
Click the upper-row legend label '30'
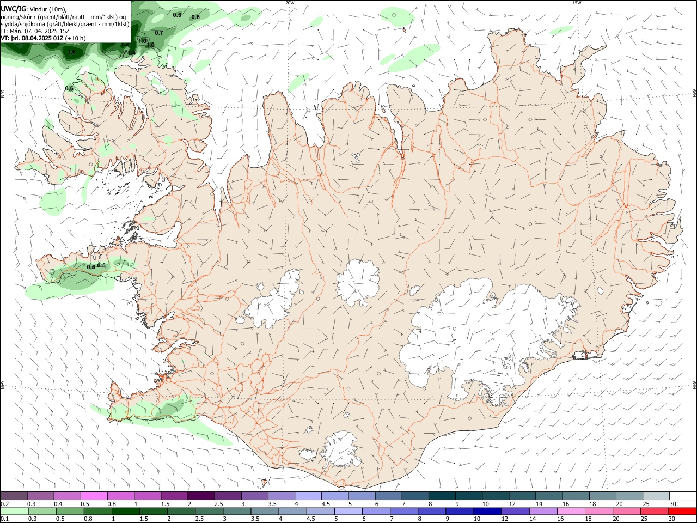click(x=672, y=503)
